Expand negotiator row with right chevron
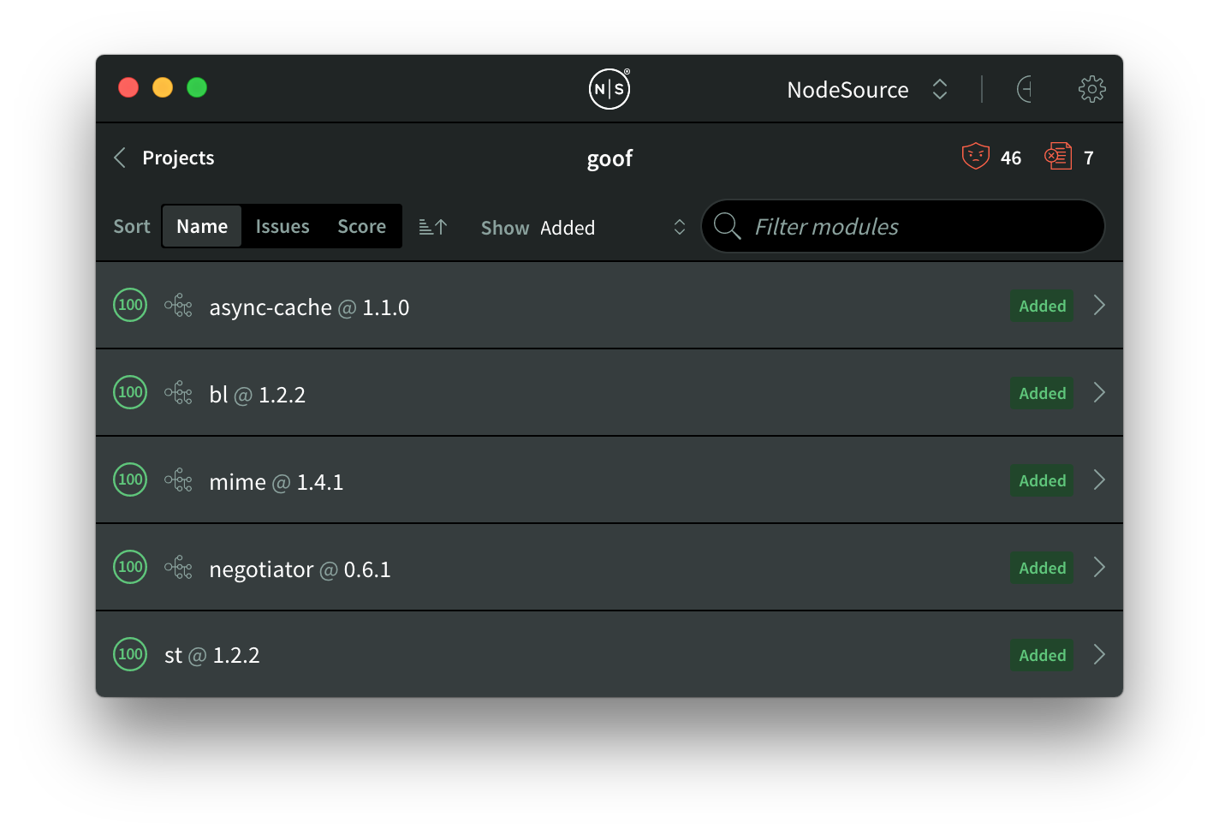 1099,567
